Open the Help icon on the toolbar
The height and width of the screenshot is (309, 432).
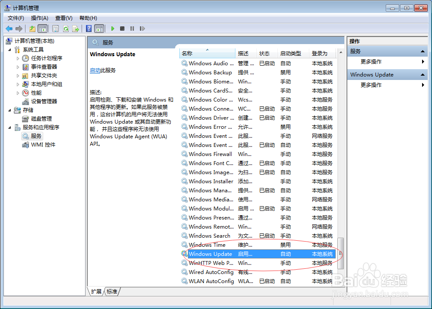(88, 29)
